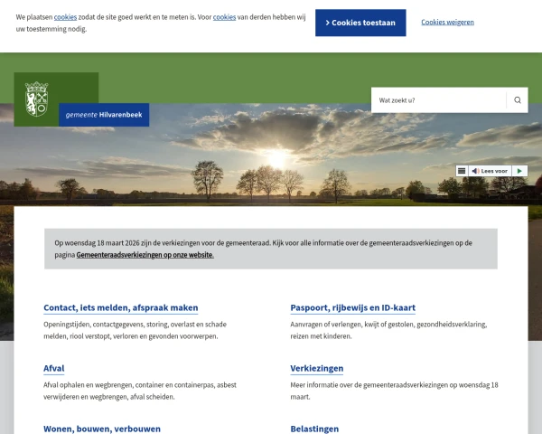Open Paspoort, rijbewijs en ID-kaart
Image resolution: width=542 pixels, height=434 pixels.
[352, 307]
